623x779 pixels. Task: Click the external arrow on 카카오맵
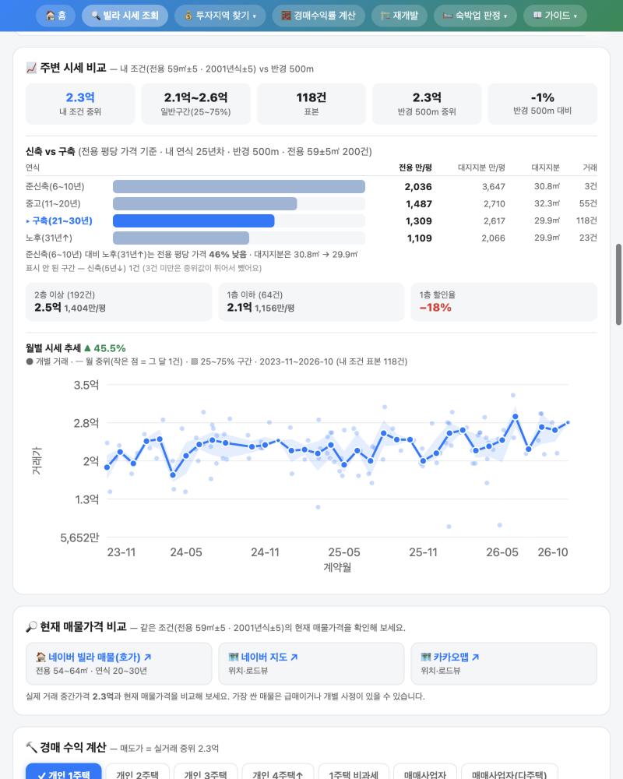pyautogui.click(x=476, y=657)
